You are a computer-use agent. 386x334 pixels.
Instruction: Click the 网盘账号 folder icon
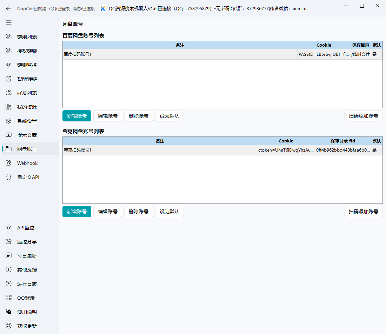coord(9,149)
